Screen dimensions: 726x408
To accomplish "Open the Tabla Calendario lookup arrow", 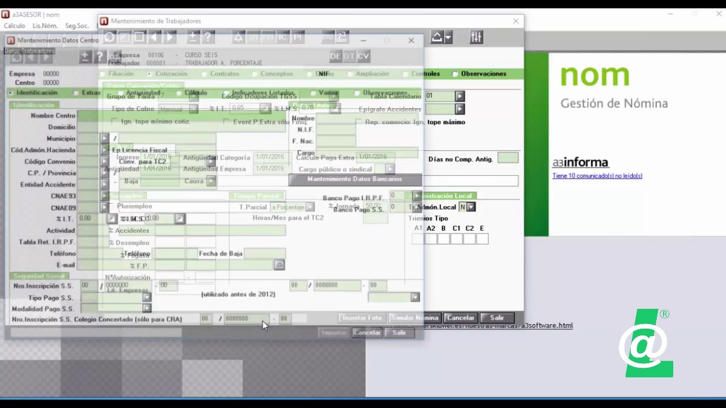I will point(460,96).
